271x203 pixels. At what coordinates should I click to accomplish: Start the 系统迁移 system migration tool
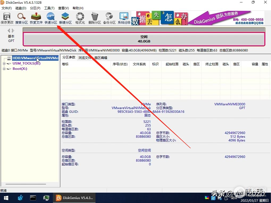coord(124,18)
